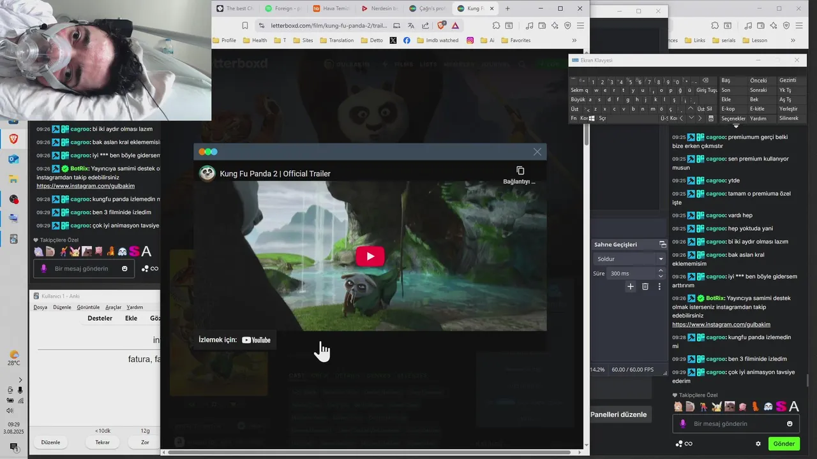Image resolution: width=817 pixels, height=459 pixels.
Task: Open the emoji picker in left chat
Action: coord(124,268)
